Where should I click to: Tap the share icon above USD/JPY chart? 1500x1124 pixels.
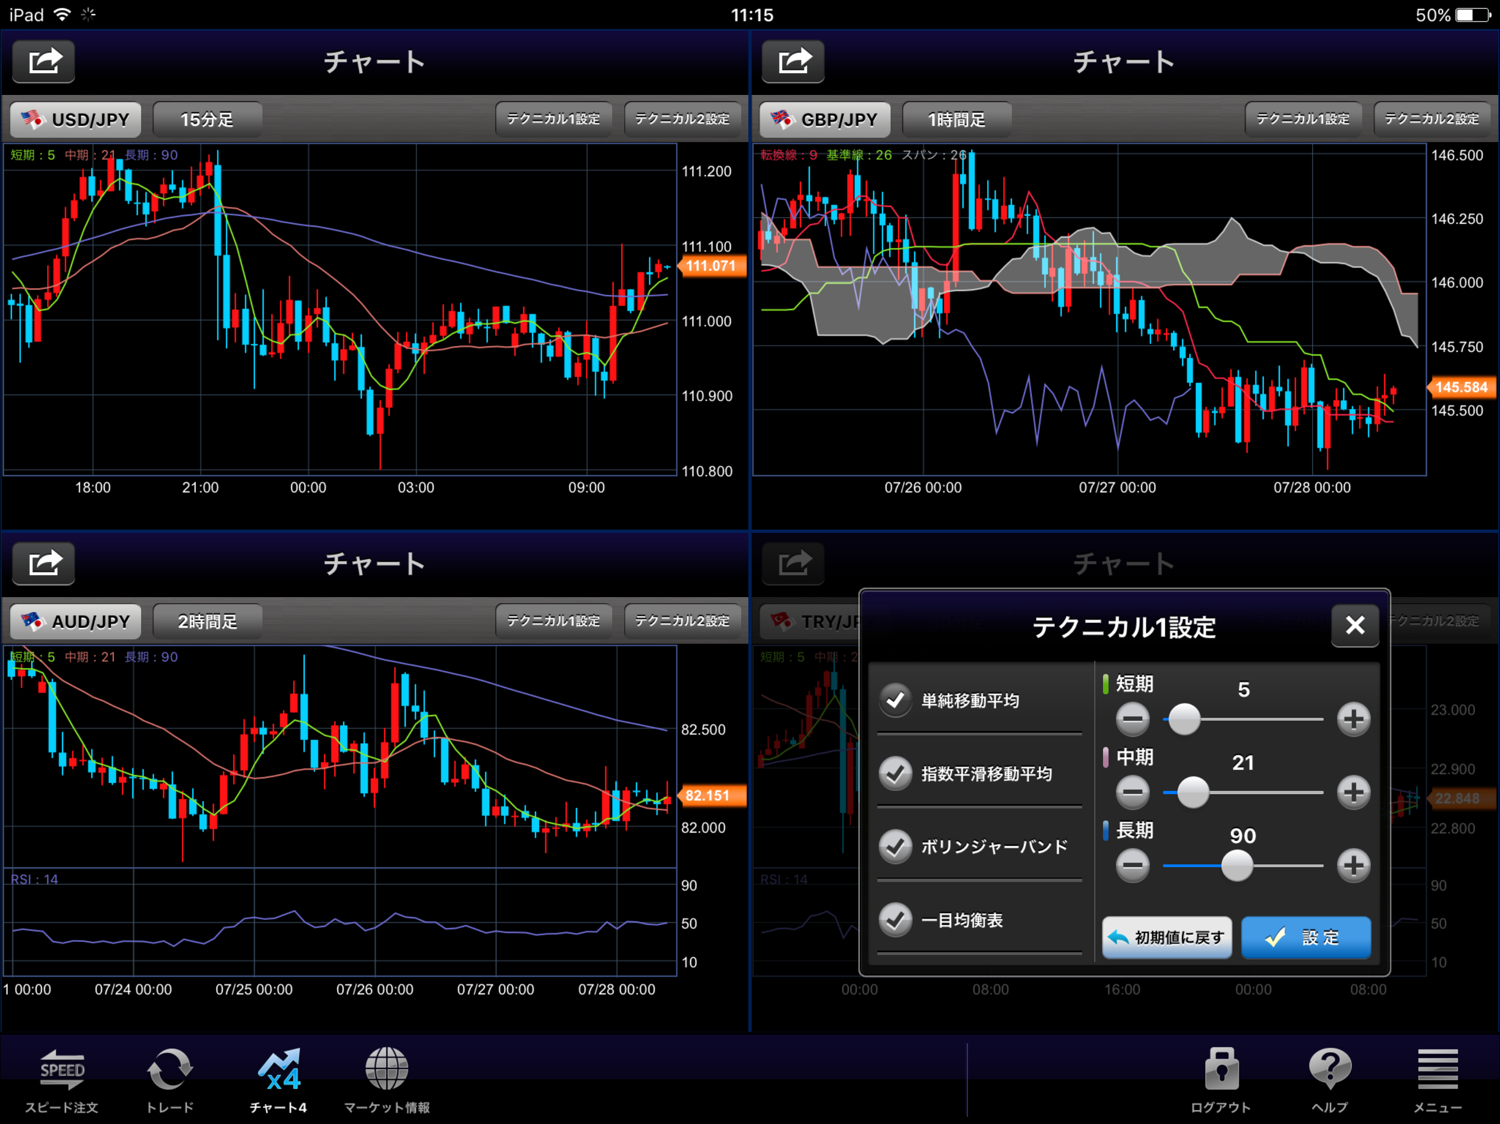pyautogui.click(x=43, y=61)
